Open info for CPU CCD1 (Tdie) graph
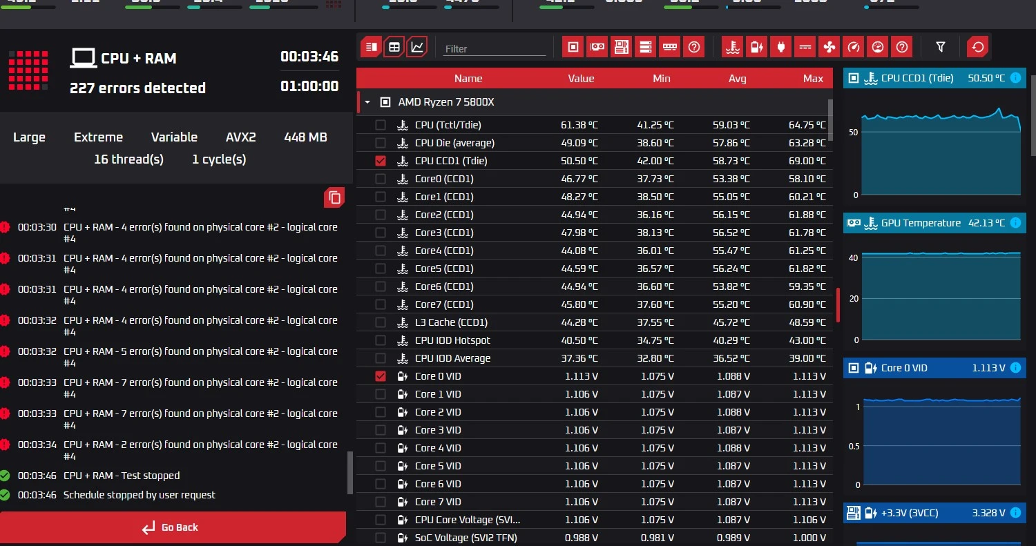The height and width of the screenshot is (546, 1036). 1015,78
